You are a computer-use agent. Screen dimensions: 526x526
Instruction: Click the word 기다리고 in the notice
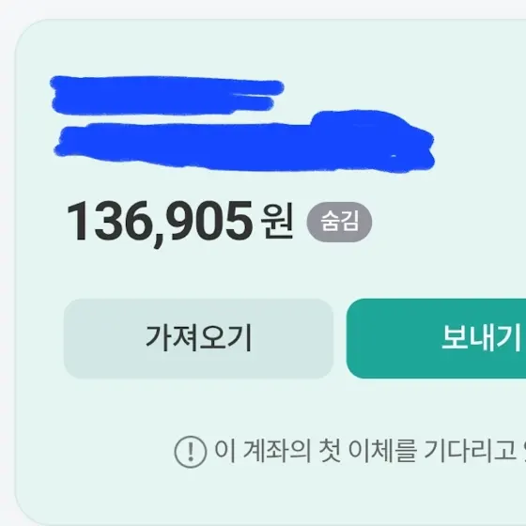click(x=470, y=451)
